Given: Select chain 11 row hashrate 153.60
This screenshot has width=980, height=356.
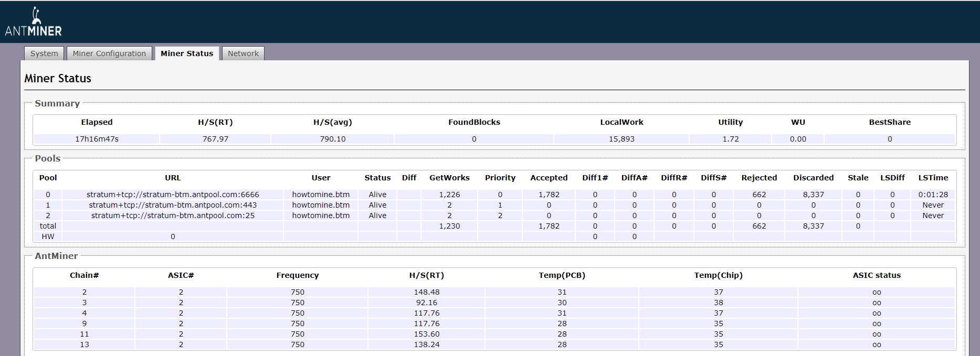Looking at the screenshot, I should click(x=426, y=334).
